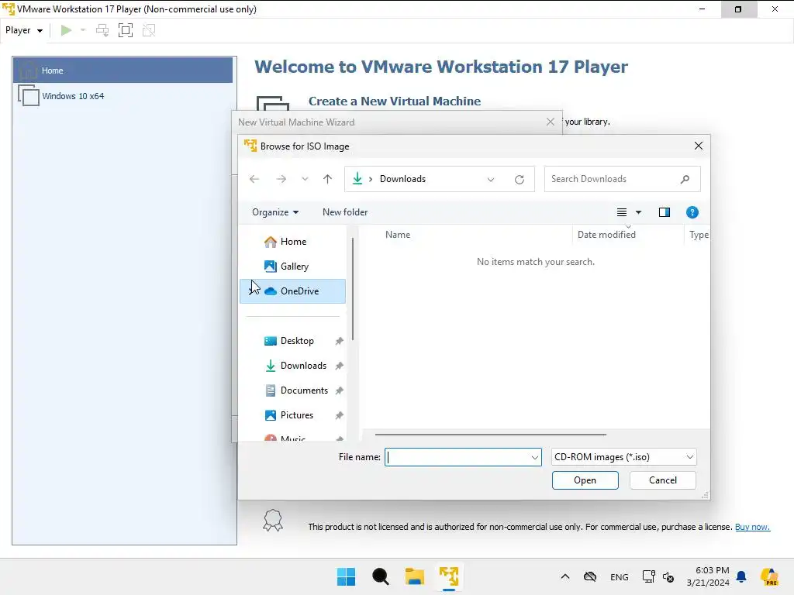Viewport: 794px width, 595px height.
Task: Close the New Virtual Machine Wizard
Action: point(551,122)
